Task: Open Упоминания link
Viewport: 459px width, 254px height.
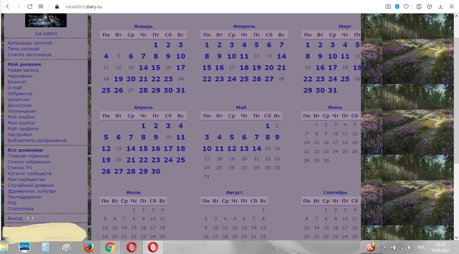Action: coord(21,111)
